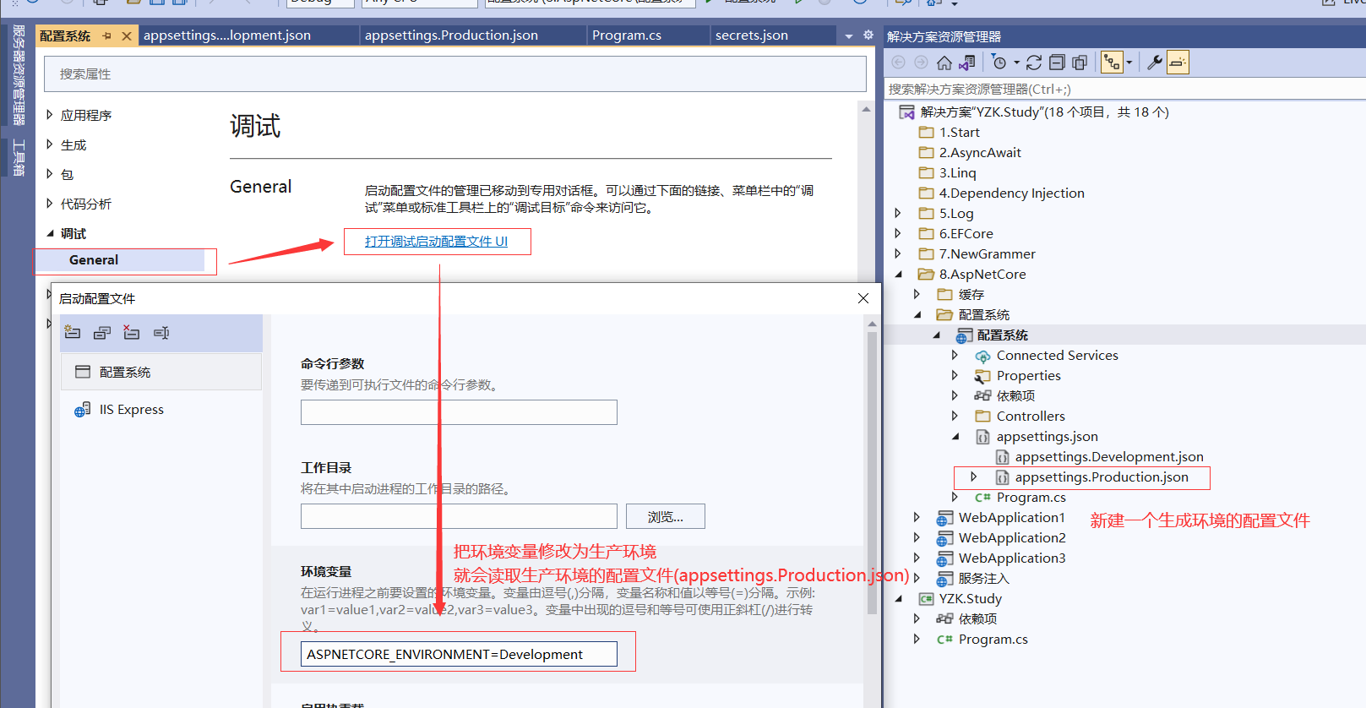Screen dimensions: 1366x708
Task: Click the 配置系统 profile icon in launch profiles list
Action: (83, 372)
